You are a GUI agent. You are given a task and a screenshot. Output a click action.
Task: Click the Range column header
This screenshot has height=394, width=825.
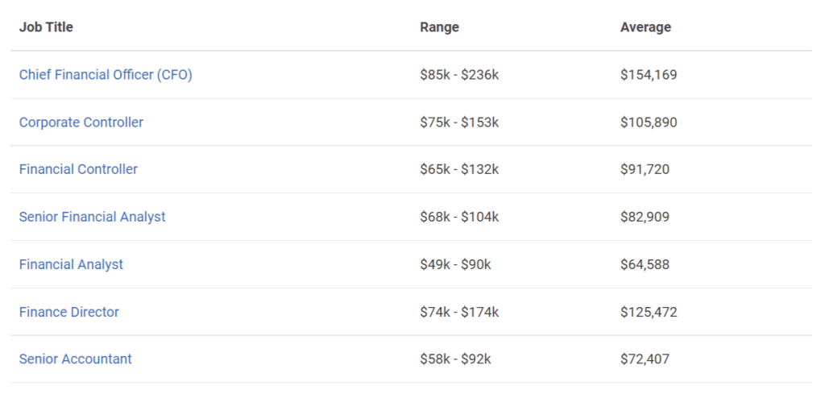click(x=439, y=27)
